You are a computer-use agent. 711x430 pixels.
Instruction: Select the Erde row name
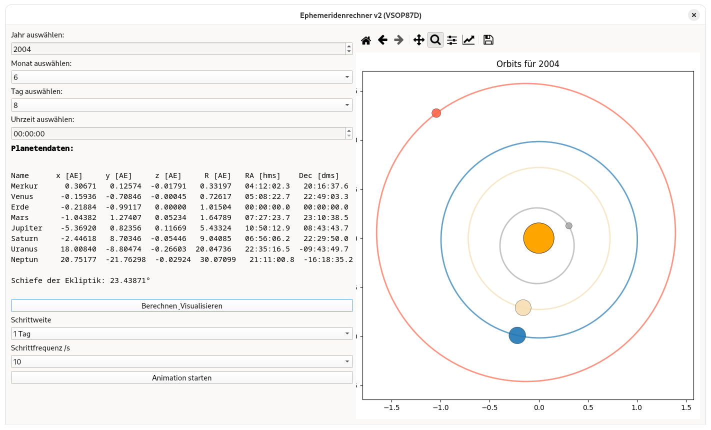(20, 207)
